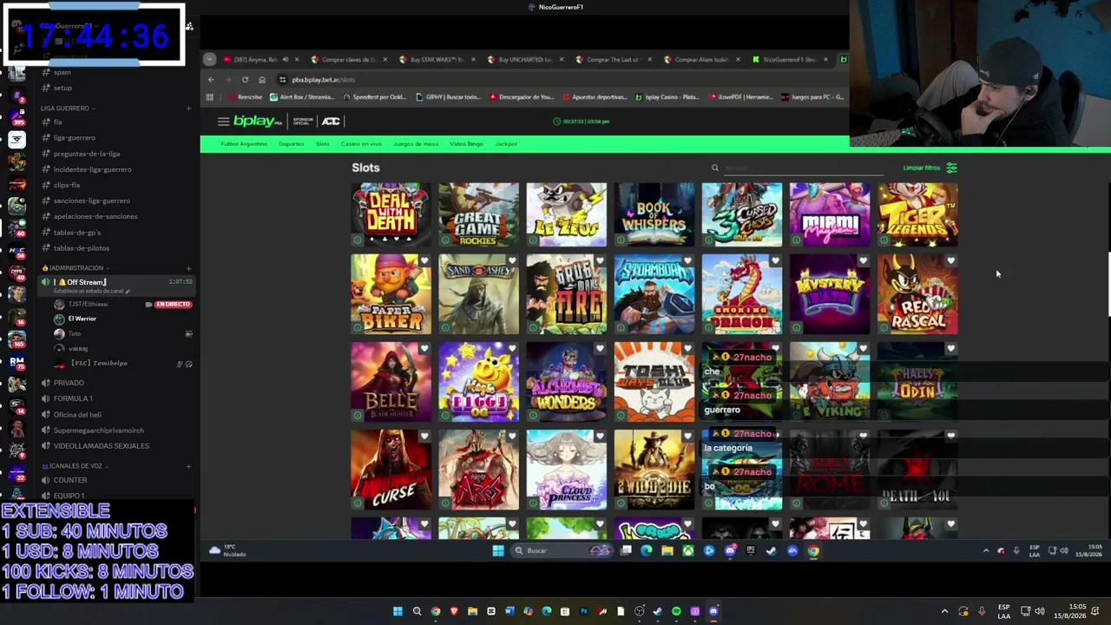Open Brave browser from the bottom taskbar
1111x625 pixels.
[x=454, y=611]
